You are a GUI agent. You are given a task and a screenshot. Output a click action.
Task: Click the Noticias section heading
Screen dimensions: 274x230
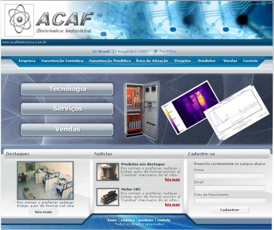[x=103, y=154]
